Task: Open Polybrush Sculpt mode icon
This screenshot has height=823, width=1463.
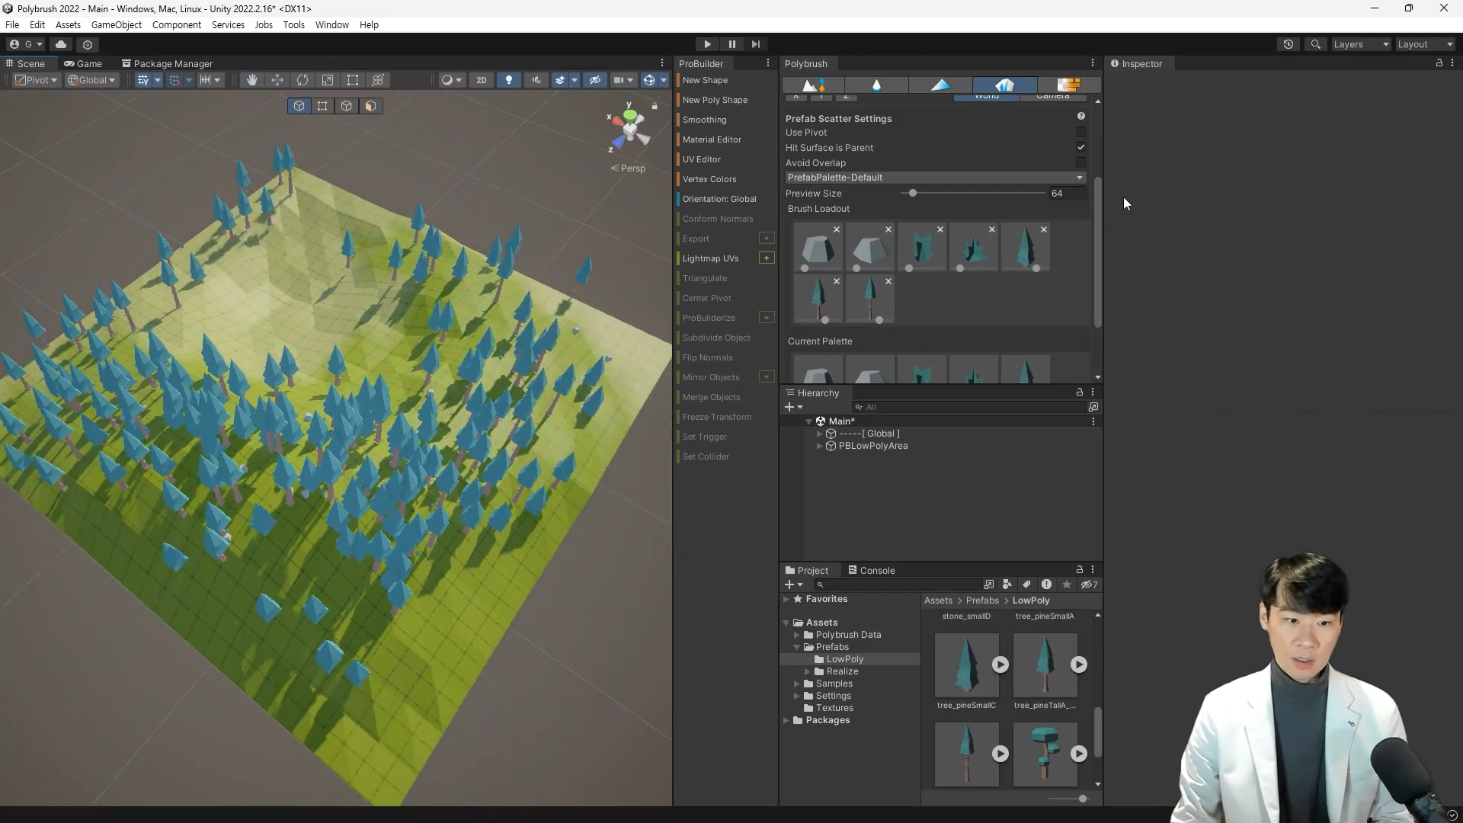Action: pyautogui.click(x=814, y=85)
